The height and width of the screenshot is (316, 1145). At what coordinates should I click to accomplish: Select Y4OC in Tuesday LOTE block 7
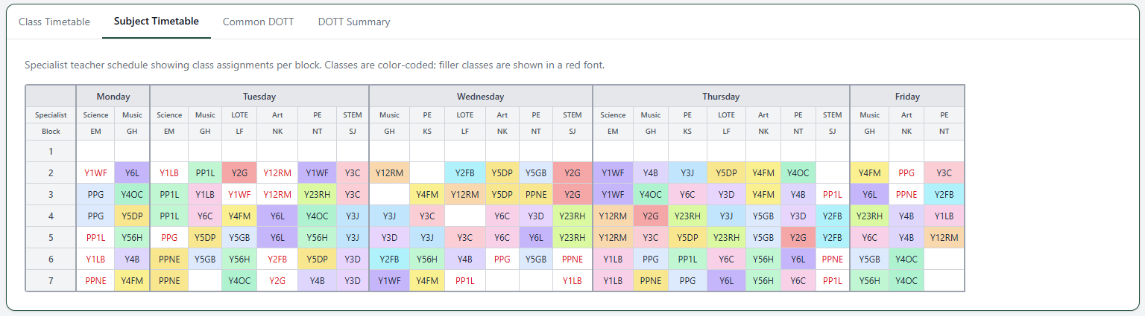click(x=239, y=281)
